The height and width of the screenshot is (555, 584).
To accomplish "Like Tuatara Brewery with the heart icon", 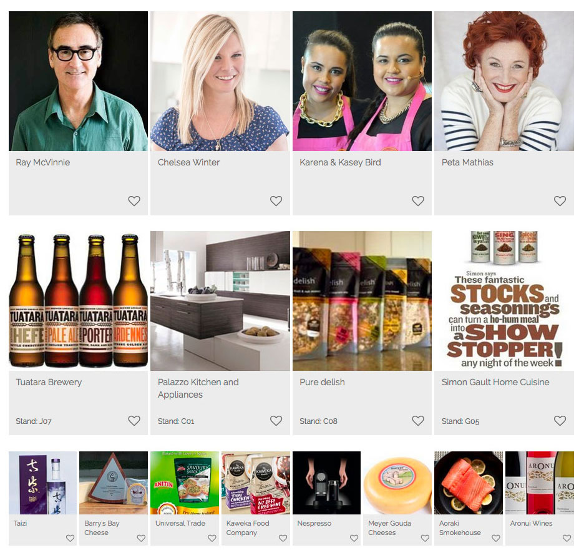I will [134, 421].
